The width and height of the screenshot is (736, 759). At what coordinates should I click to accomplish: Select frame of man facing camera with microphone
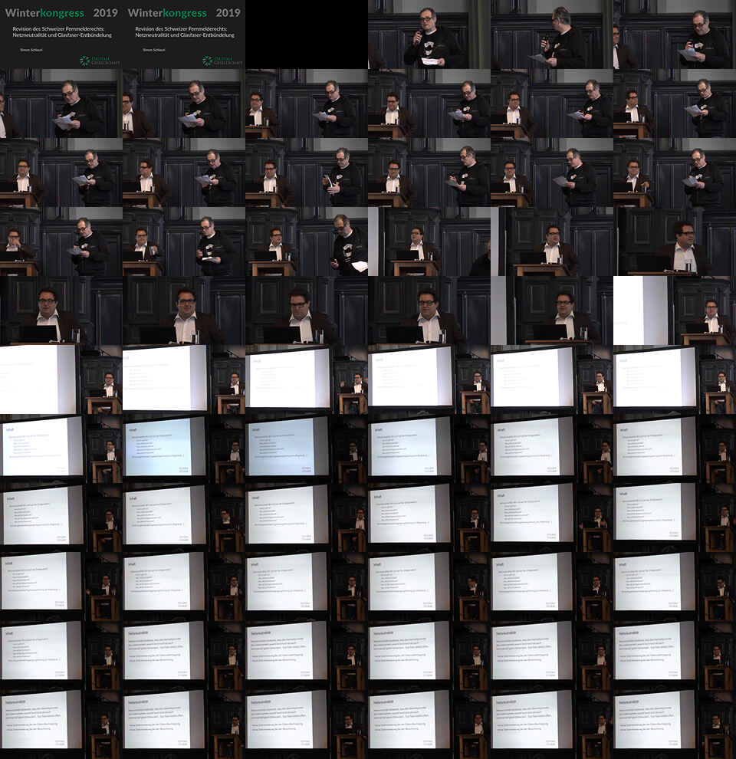click(x=429, y=34)
